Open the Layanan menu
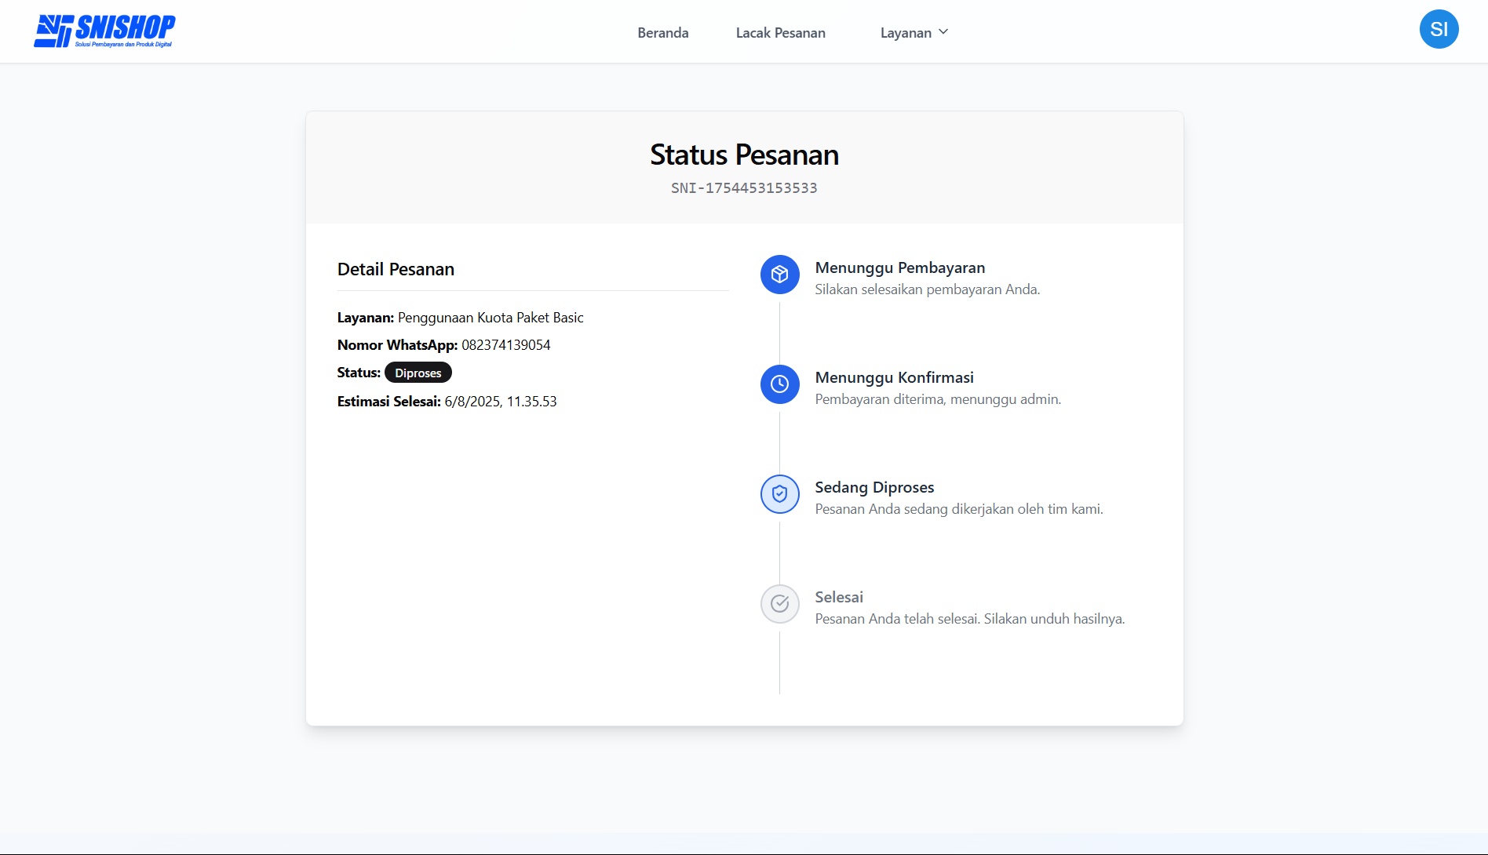The image size is (1488, 855). [x=906, y=33]
